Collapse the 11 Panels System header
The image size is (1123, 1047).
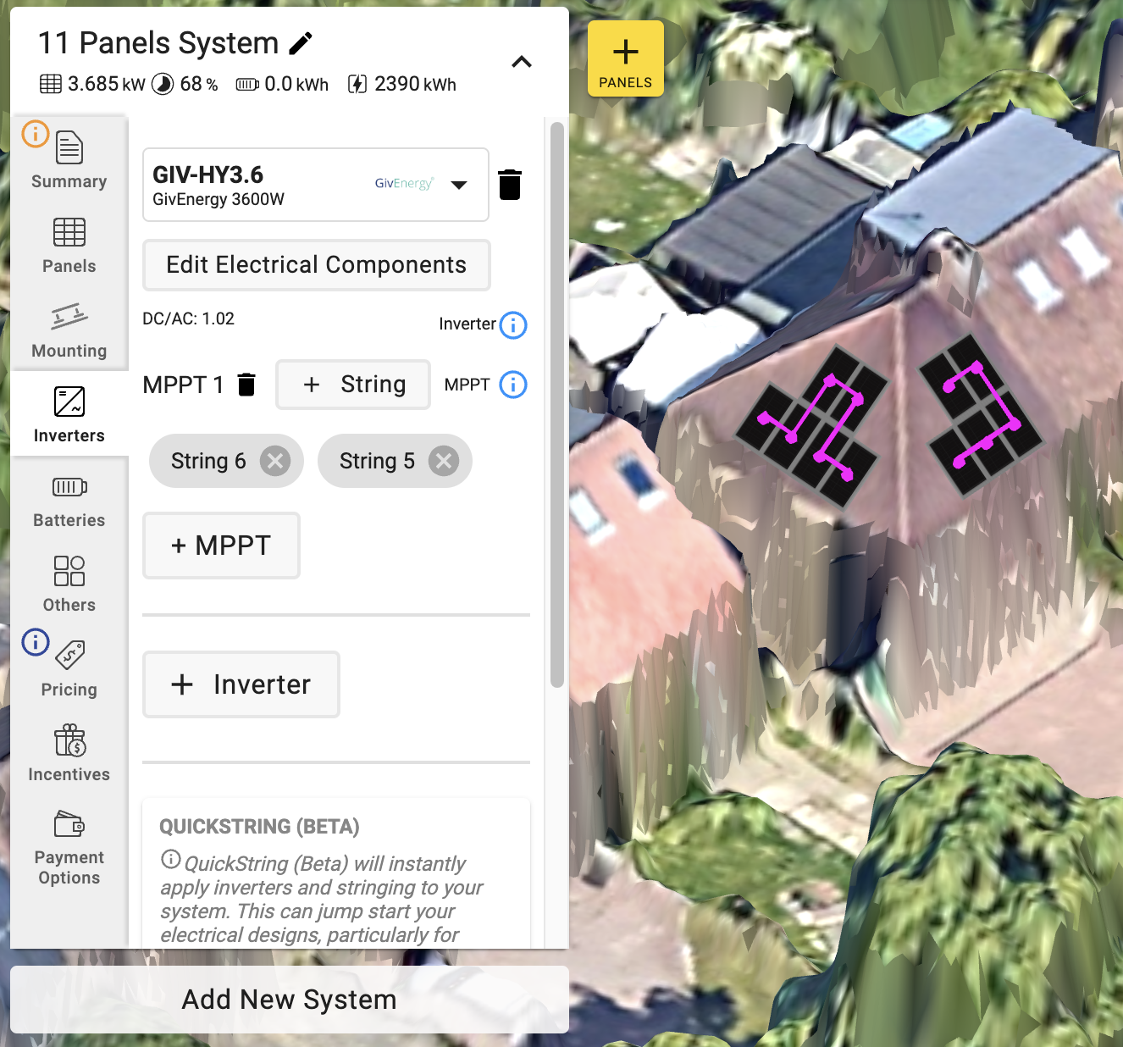click(x=522, y=62)
